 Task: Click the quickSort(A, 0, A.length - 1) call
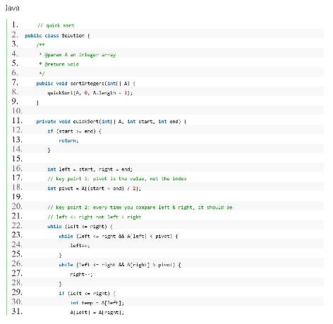pyautogui.click(x=90, y=93)
